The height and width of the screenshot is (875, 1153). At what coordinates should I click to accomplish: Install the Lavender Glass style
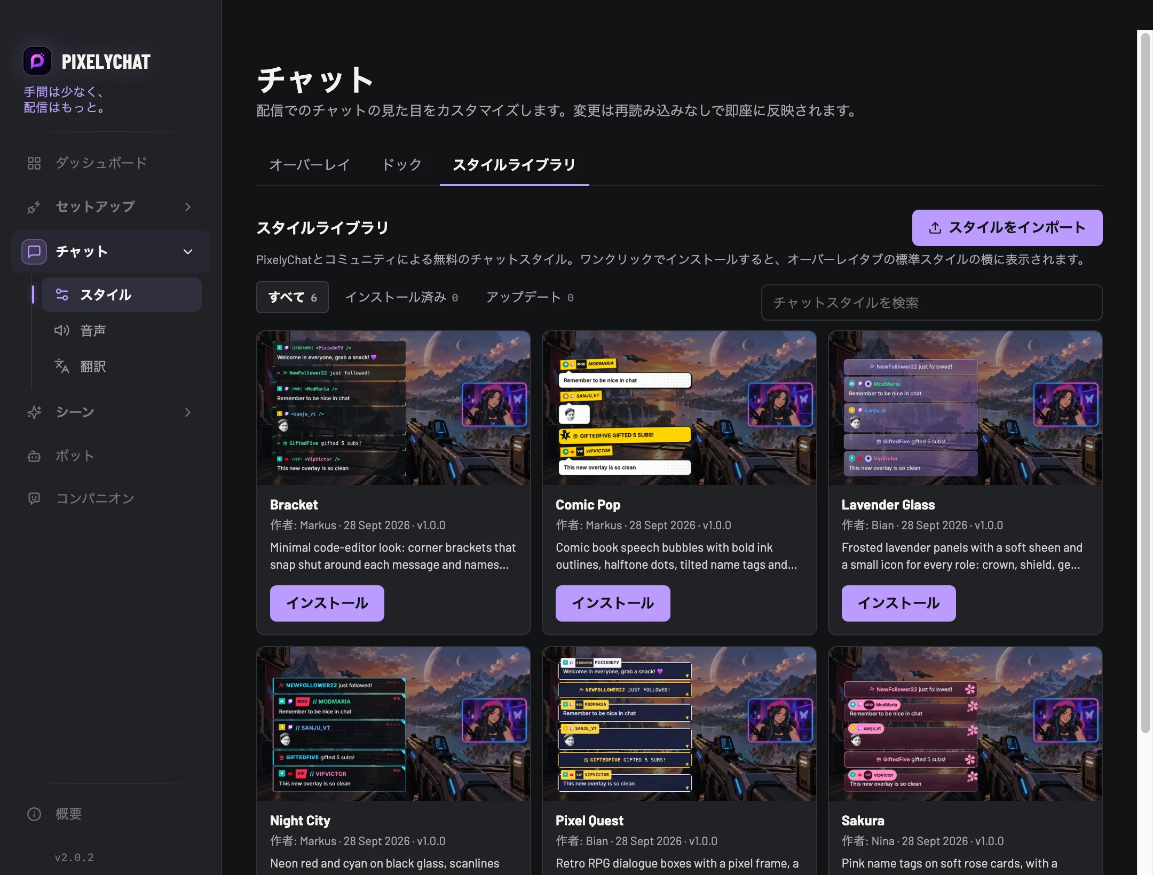click(x=899, y=603)
